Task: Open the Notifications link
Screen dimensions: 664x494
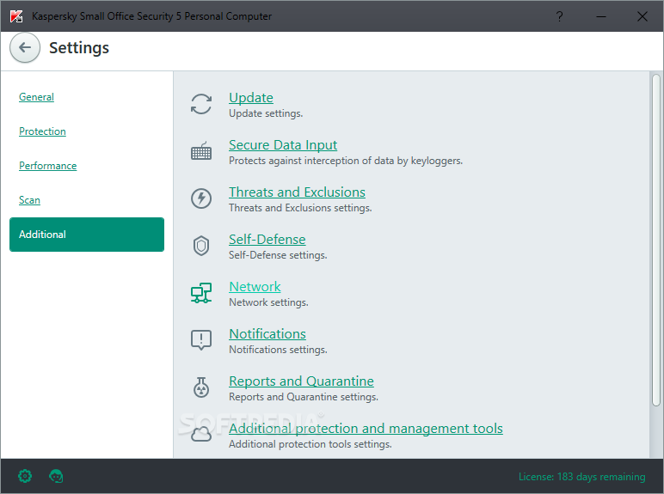Action: pos(267,334)
